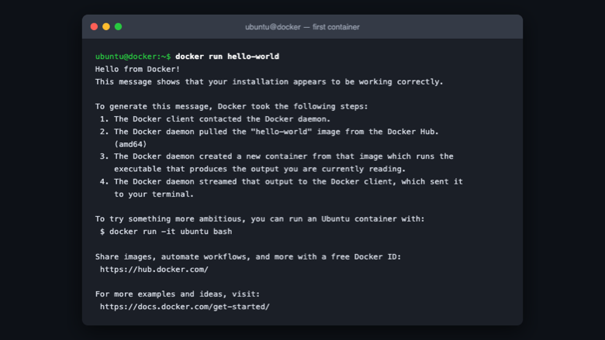Click the green 'ubuntu@docker:~$' prompt
The width and height of the screenshot is (605, 340).
click(x=133, y=57)
